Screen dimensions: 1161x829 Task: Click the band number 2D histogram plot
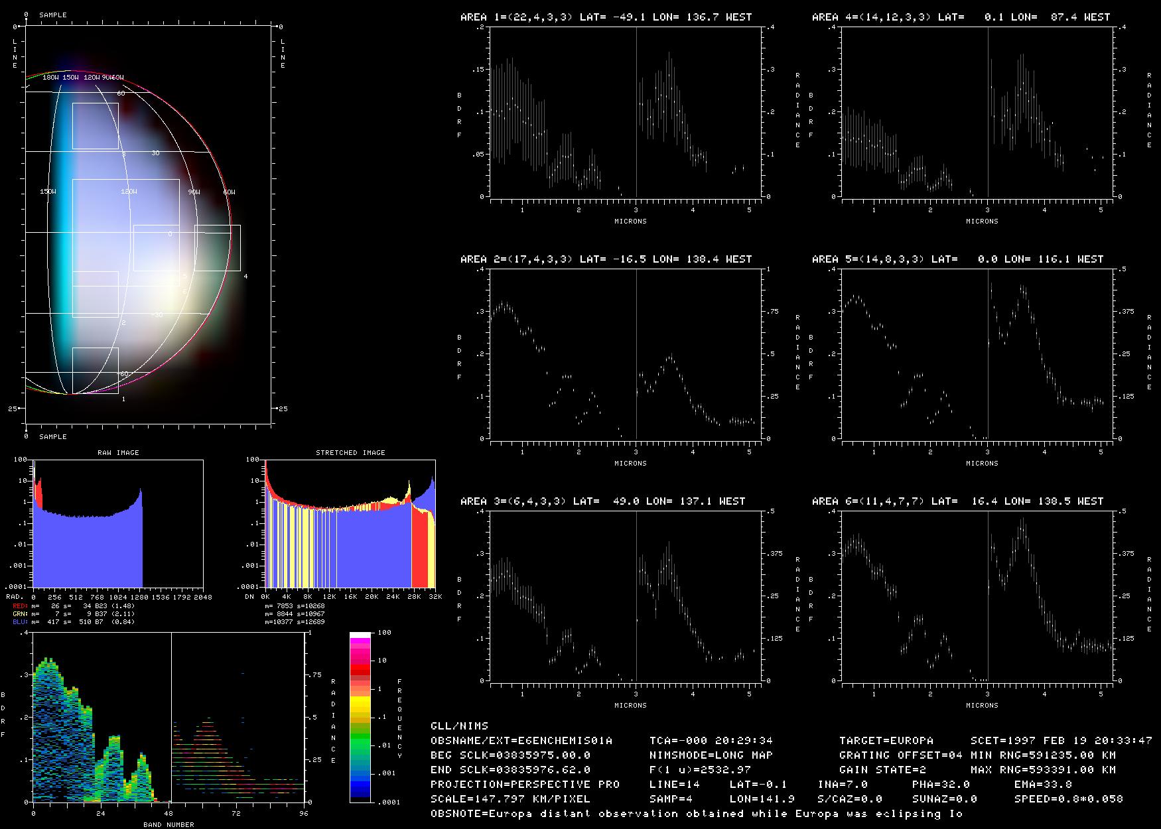pos(169,718)
